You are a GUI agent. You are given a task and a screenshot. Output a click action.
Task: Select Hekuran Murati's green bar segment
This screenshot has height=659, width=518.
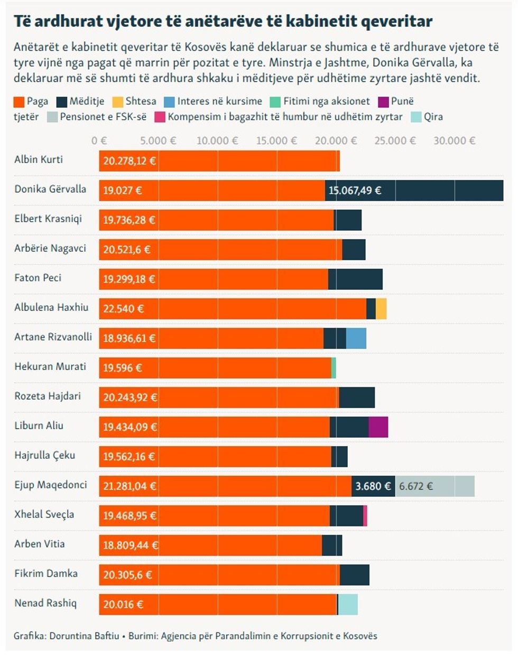[x=334, y=368]
